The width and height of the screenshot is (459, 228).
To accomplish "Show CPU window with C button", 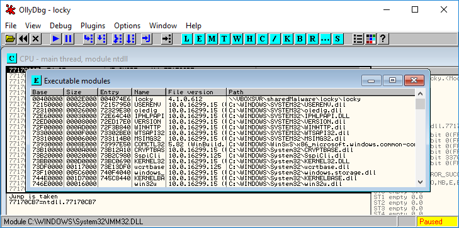I will (x=263, y=38).
